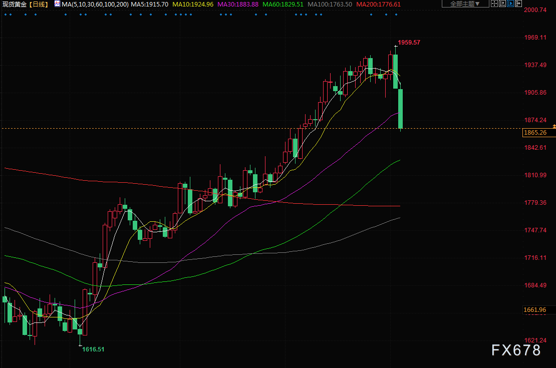Switch the 日线 timeframe label
The width and height of the screenshot is (556, 368).
click(38, 4)
